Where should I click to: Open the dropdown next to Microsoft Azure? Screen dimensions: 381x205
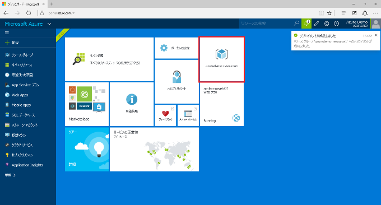pyautogui.click(x=49, y=24)
